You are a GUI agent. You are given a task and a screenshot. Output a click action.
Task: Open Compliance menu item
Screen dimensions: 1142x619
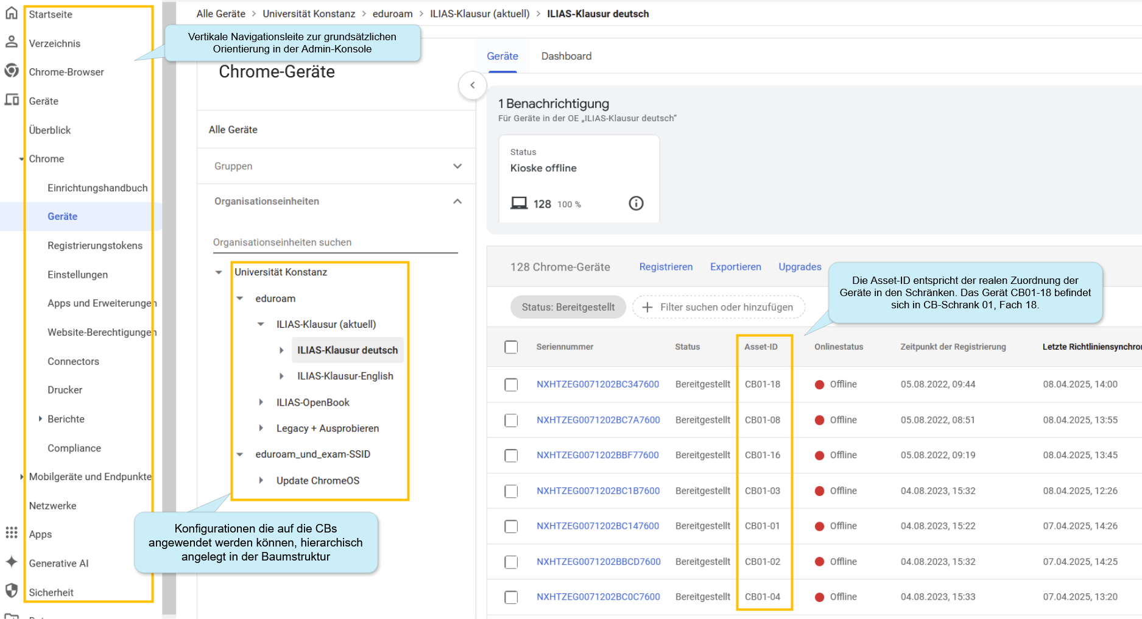click(74, 448)
